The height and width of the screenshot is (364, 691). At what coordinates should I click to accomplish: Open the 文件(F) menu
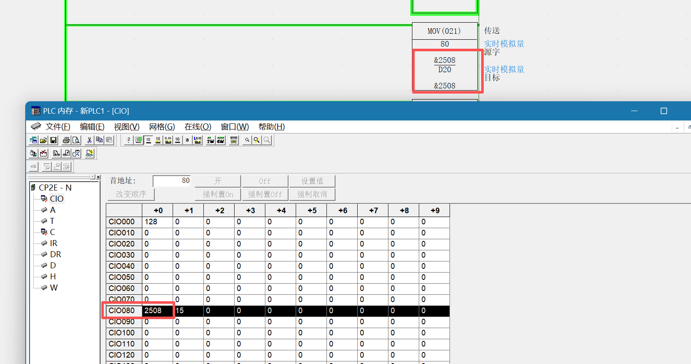pyautogui.click(x=58, y=127)
